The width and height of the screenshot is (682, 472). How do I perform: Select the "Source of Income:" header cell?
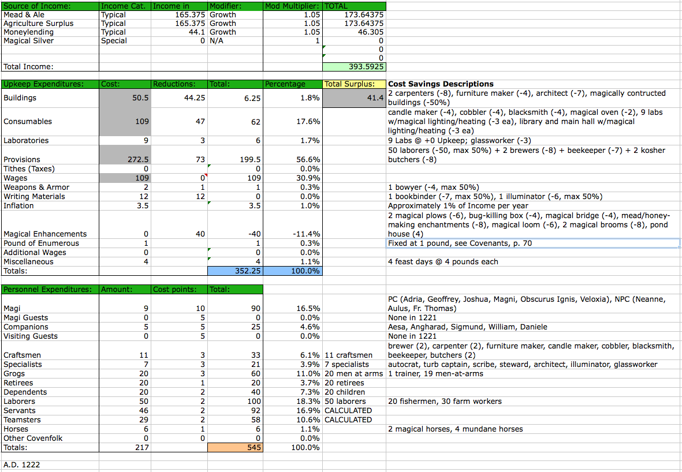pyautogui.click(x=50, y=6)
